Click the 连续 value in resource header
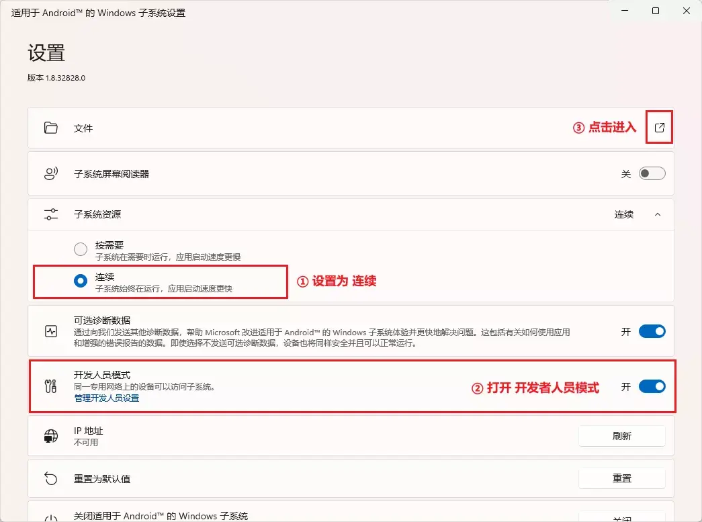Screen dimensions: 702x522 pos(623,214)
